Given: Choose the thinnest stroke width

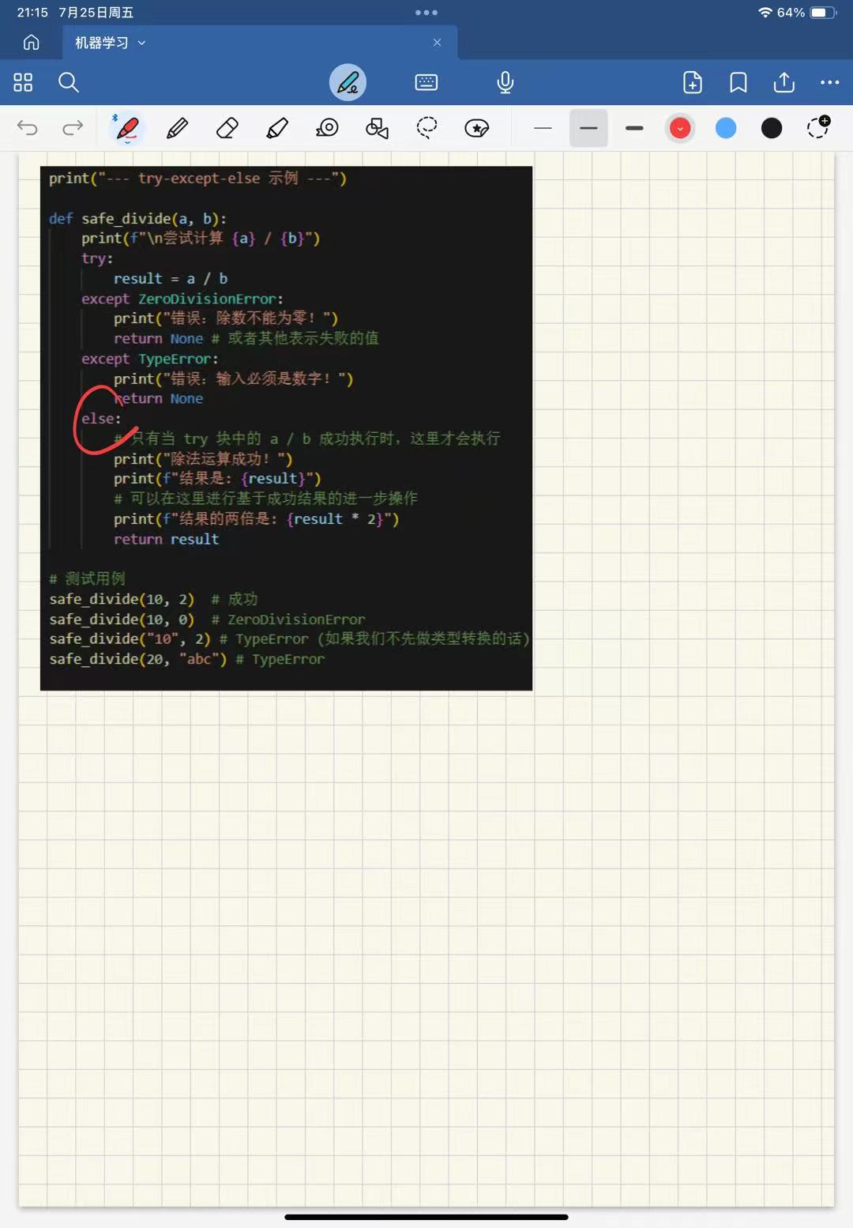Looking at the screenshot, I should 543,128.
